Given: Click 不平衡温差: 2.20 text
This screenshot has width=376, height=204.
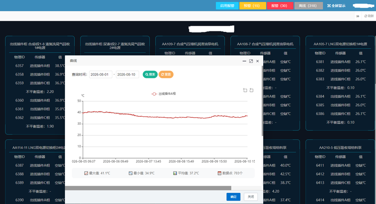Looking at the screenshot, I should pyautogui.click(x=40, y=91).
